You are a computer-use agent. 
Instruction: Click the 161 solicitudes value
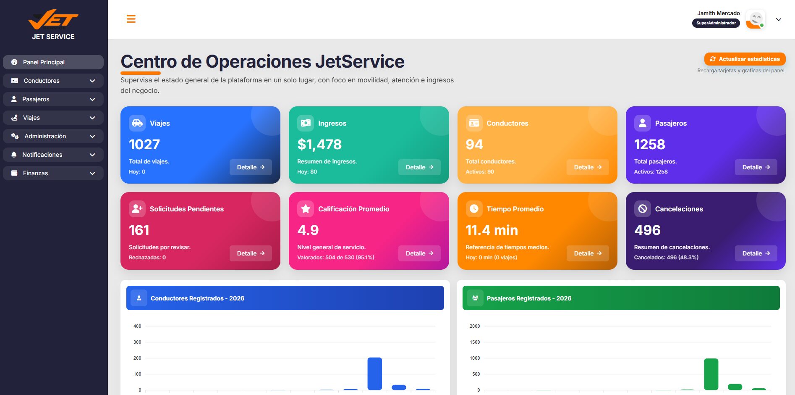(x=139, y=230)
